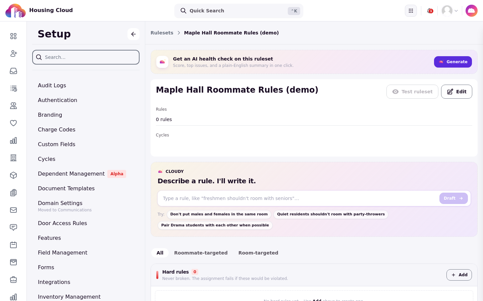Check the notifications bell with badge
Screen dimensions: 483x301
coord(430,11)
